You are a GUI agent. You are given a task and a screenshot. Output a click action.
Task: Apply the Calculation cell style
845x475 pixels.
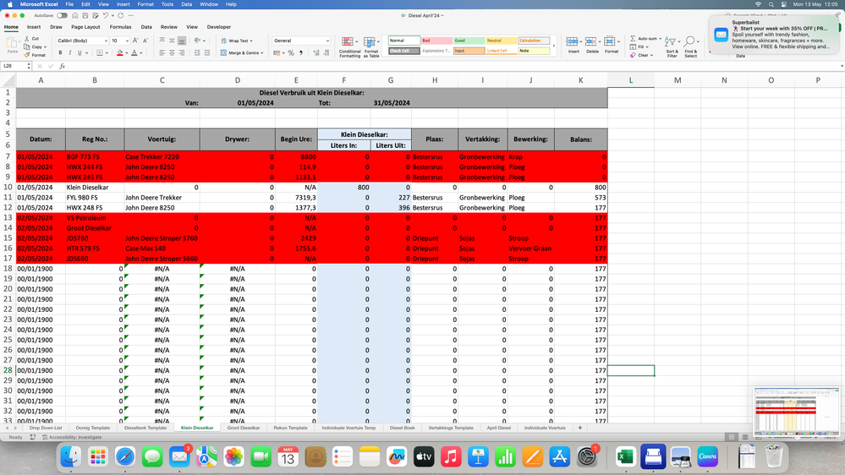point(534,41)
